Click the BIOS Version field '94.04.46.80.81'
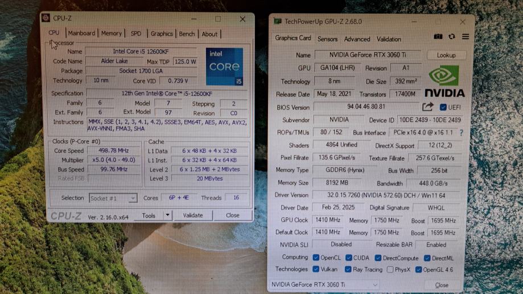Viewport: 523px width, 294px height. [366, 107]
